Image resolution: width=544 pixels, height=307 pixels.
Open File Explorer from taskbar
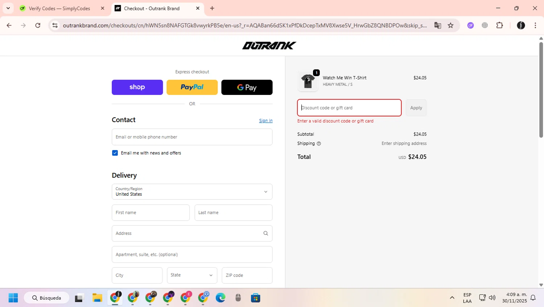click(97, 298)
